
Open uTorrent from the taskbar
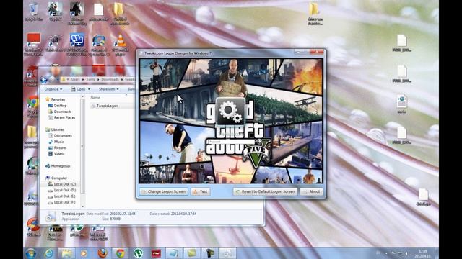click(138, 253)
